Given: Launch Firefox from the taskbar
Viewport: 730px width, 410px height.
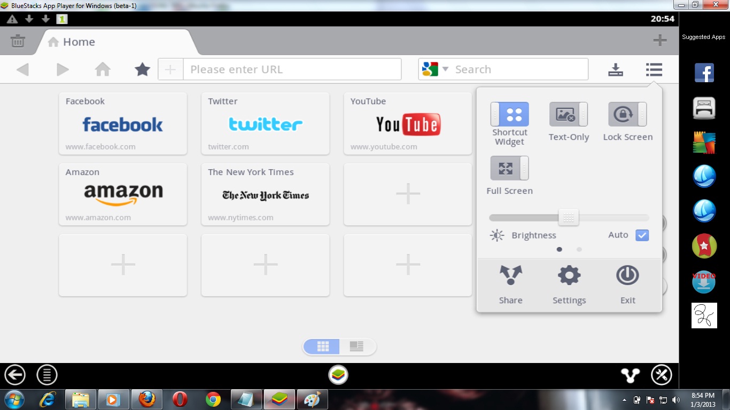Looking at the screenshot, I should (147, 399).
